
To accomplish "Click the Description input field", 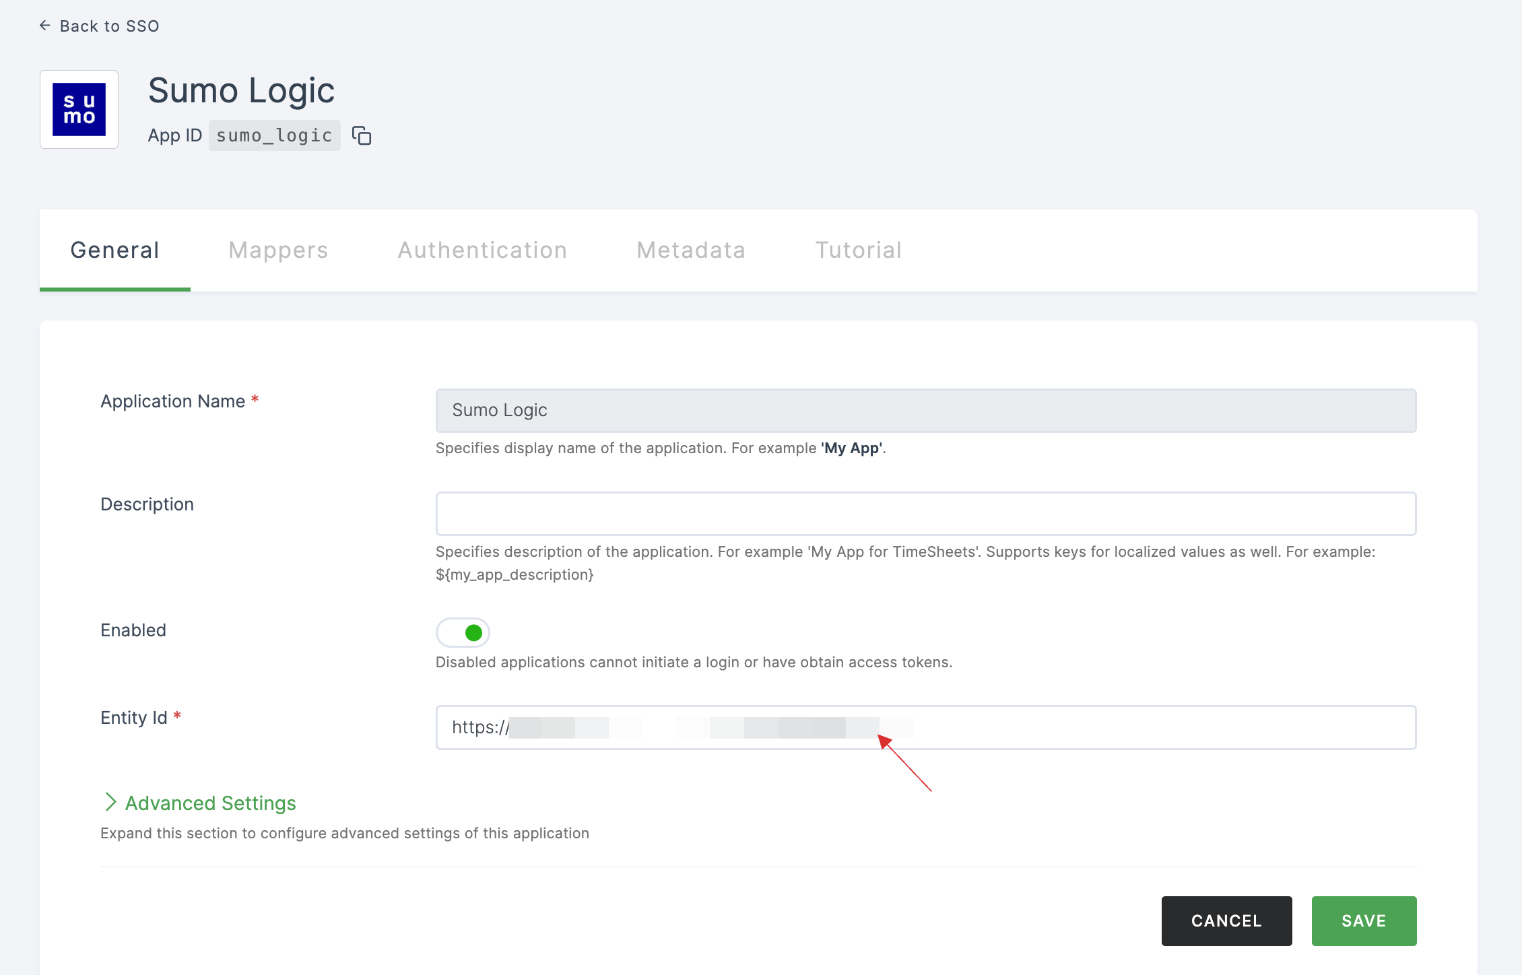I will click(926, 514).
